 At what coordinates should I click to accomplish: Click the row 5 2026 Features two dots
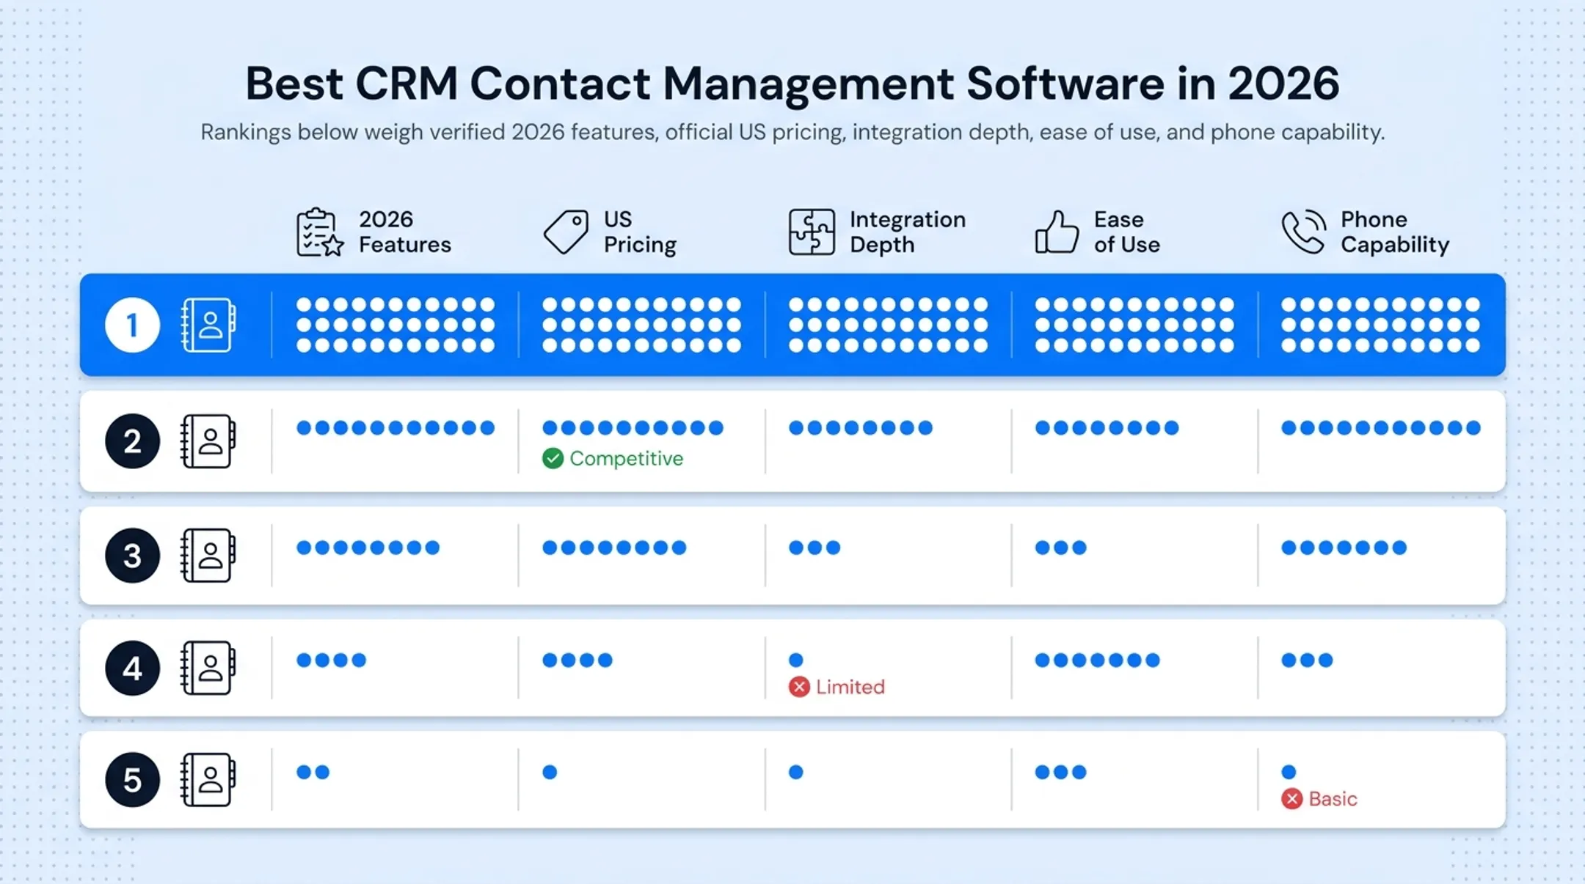click(x=313, y=772)
